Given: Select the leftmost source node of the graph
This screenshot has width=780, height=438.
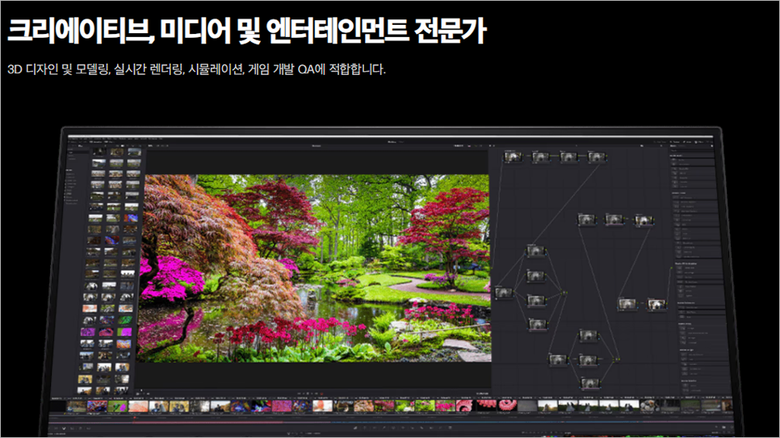Looking at the screenshot, I should pyautogui.click(x=503, y=293).
